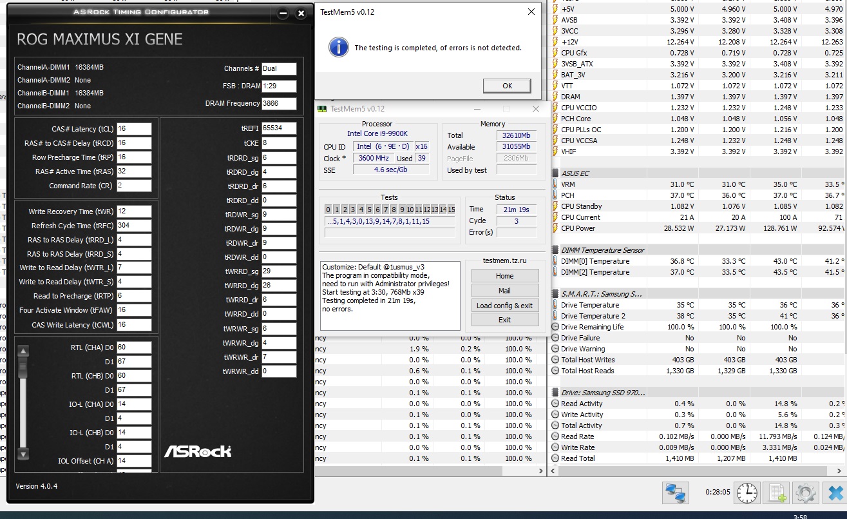Click the info icon in TestMem5 dialog
This screenshot has width=847, height=519.
pos(339,46)
